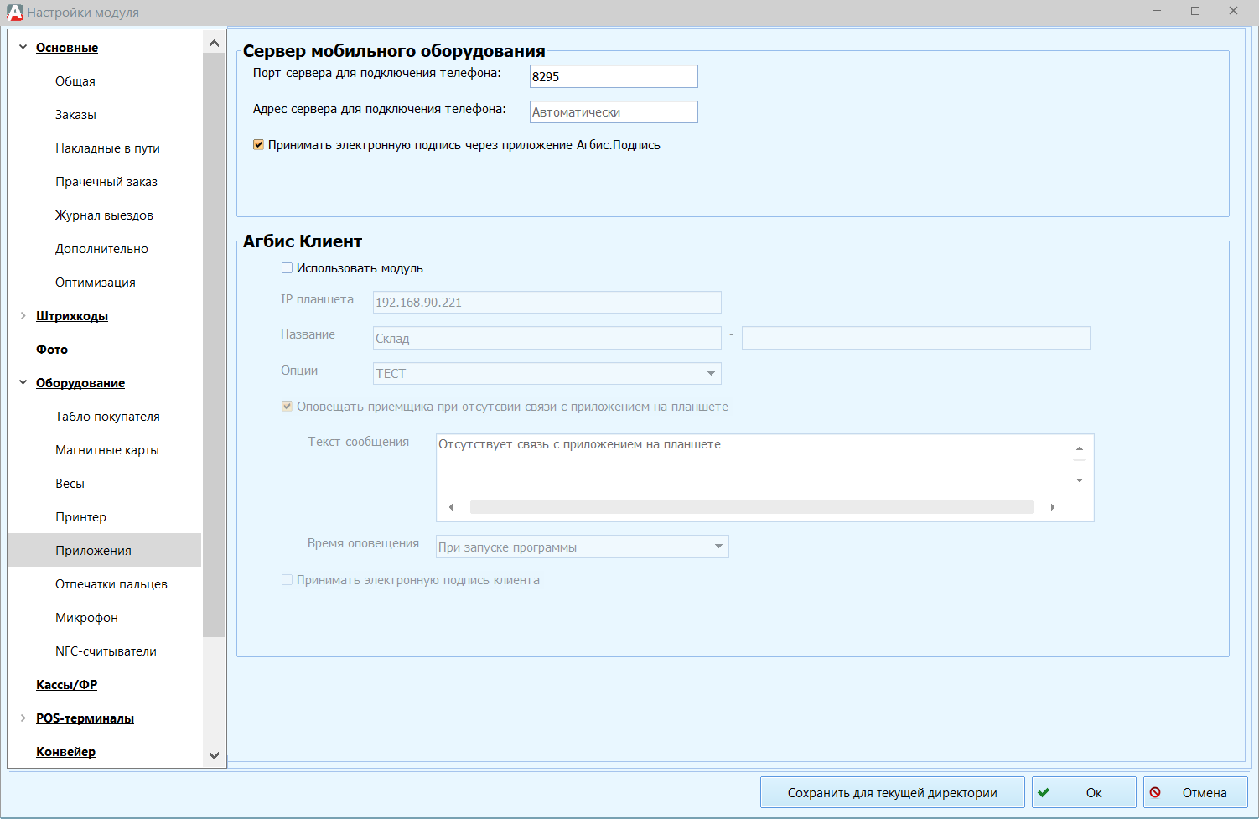Open Оптимизация settings page
Viewport: 1259px width, 819px height.
pos(96,283)
